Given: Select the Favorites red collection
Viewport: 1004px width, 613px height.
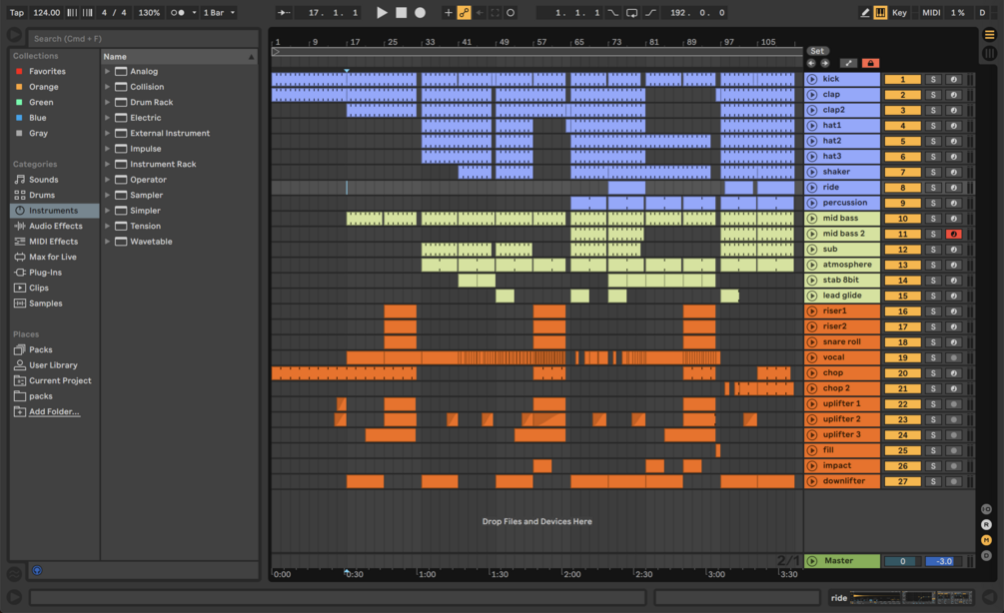Looking at the screenshot, I should (x=47, y=71).
